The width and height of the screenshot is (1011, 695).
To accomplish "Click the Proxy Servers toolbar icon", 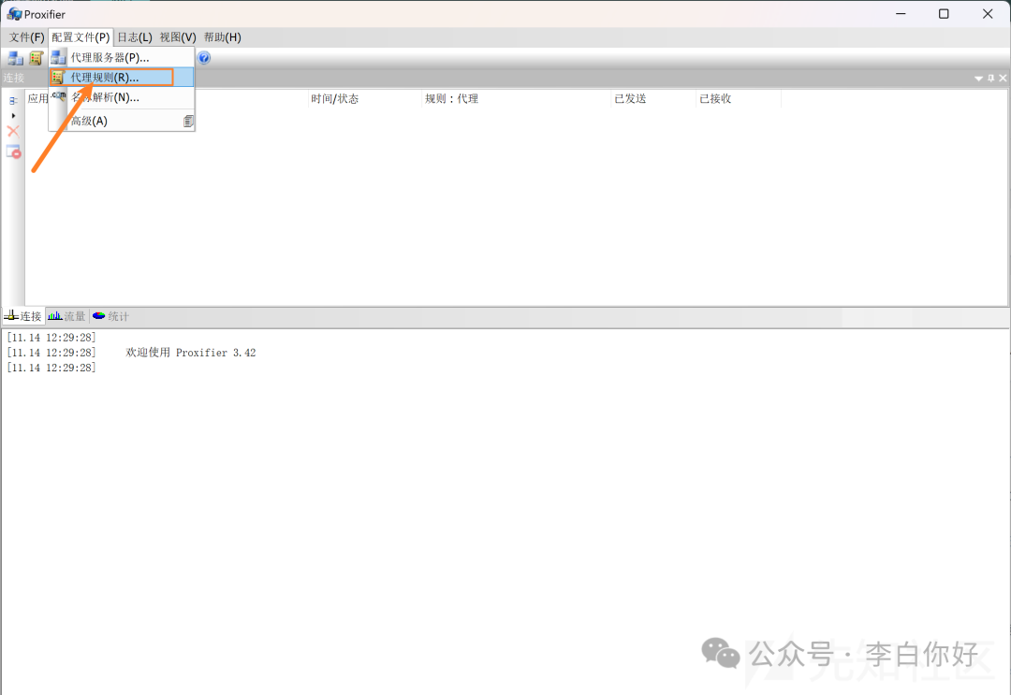I will 16,58.
